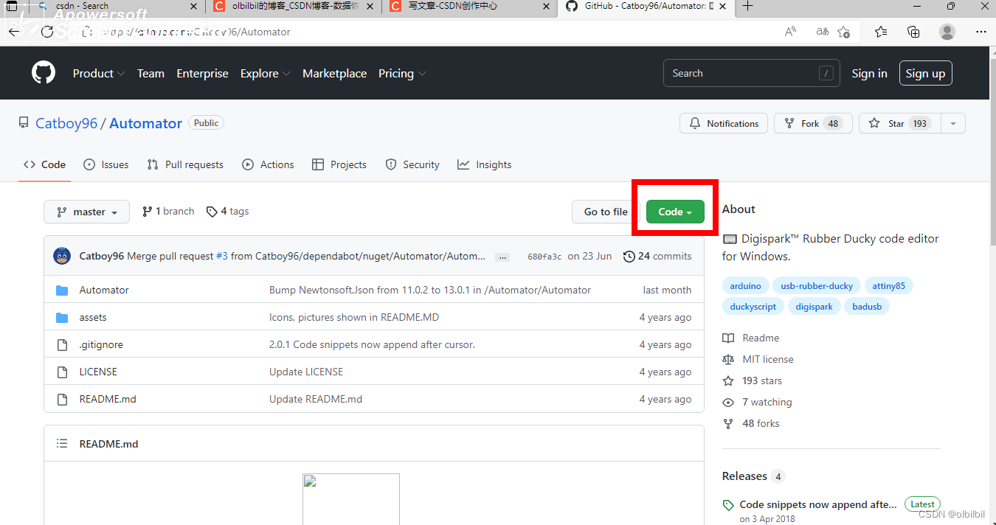
Task: Switch to the Pull requests tab
Action: (x=185, y=164)
